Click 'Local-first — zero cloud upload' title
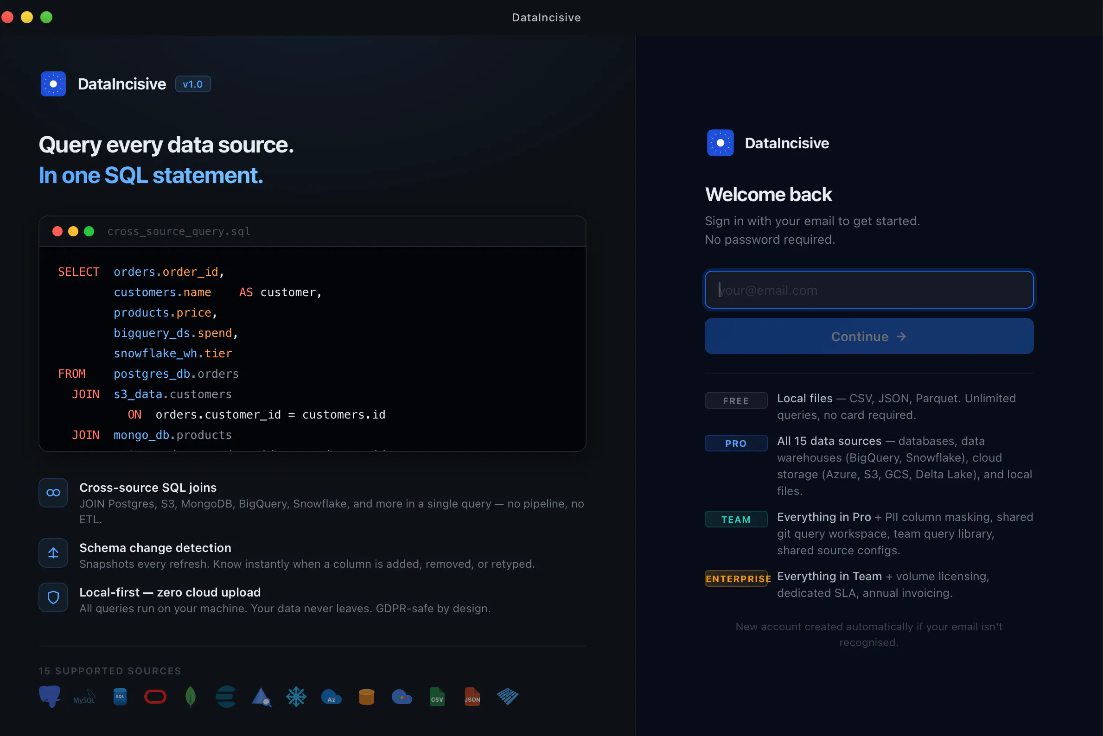 170,592
